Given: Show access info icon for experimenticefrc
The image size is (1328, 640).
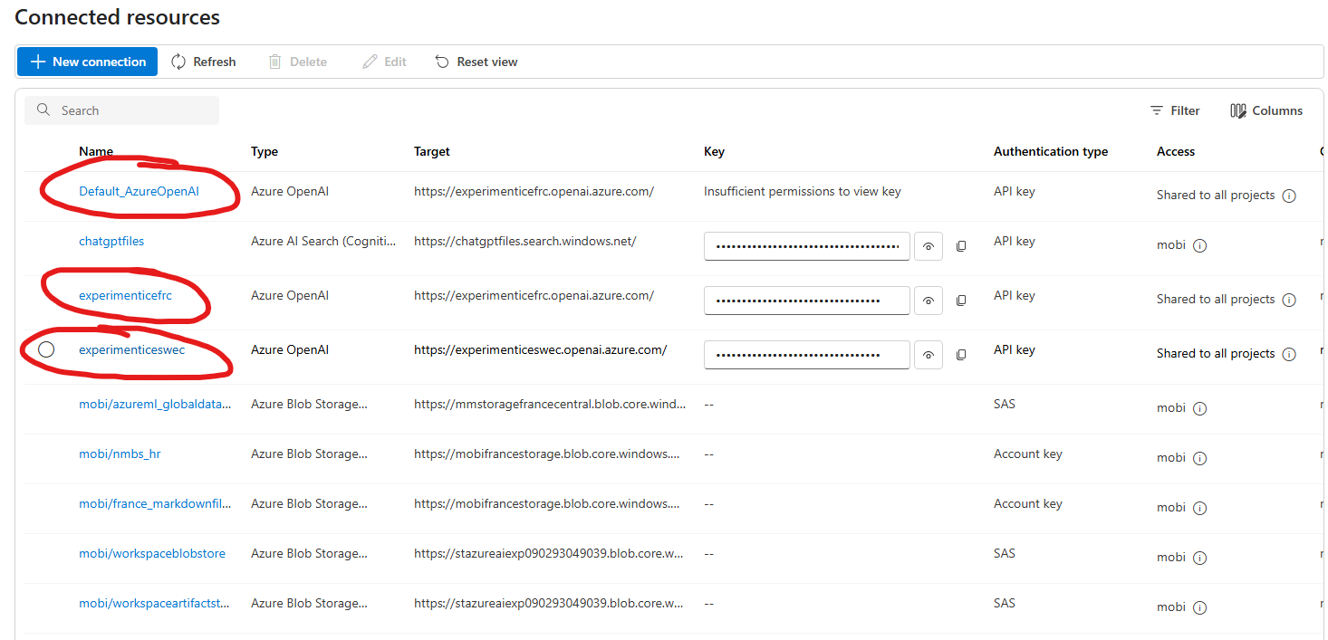Looking at the screenshot, I should (1289, 300).
